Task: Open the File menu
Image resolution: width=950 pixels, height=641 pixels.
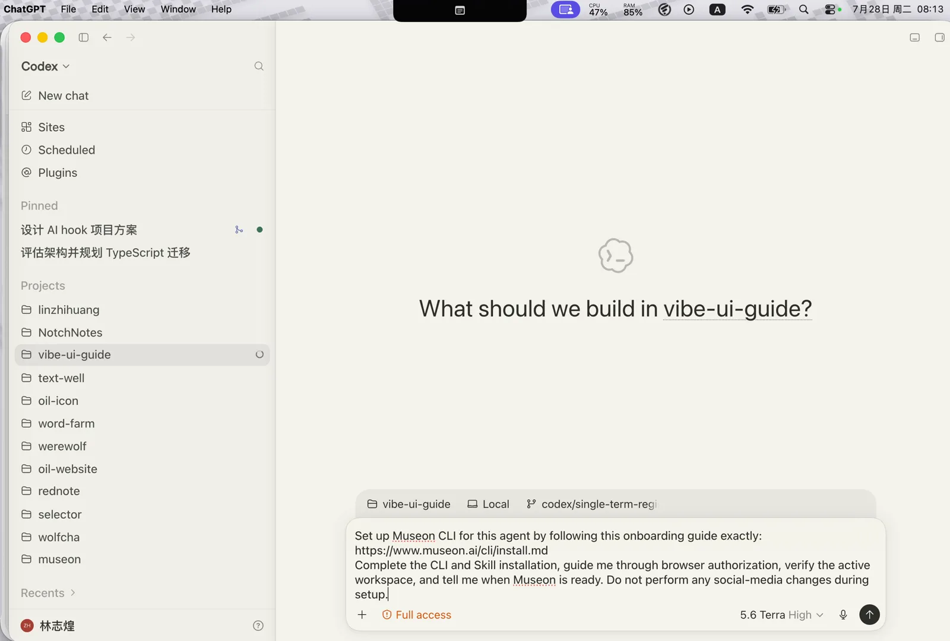Action: click(68, 9)
